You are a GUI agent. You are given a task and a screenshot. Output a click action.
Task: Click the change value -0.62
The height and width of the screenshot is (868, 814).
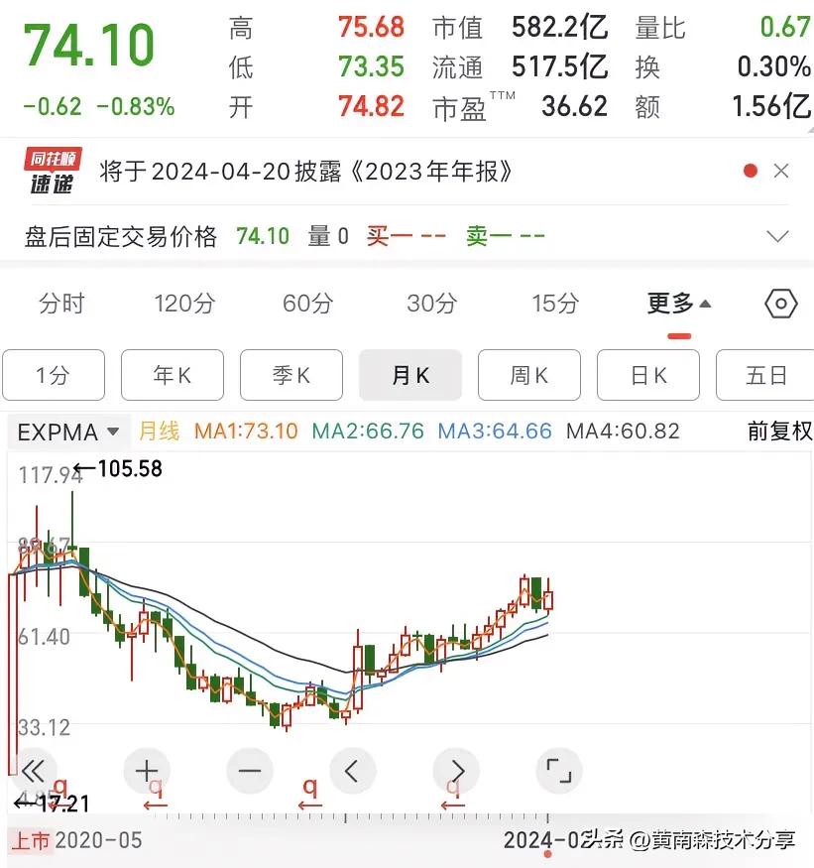click(53, 106)
